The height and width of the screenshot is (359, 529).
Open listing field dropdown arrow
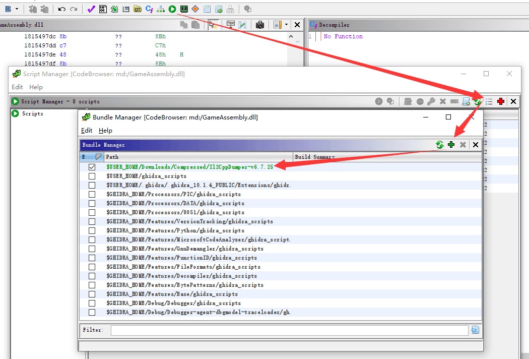point(286,25)
